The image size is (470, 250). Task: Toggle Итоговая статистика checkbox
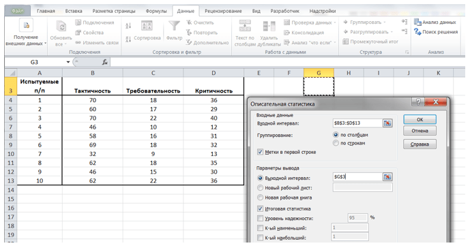click(260, 208)
